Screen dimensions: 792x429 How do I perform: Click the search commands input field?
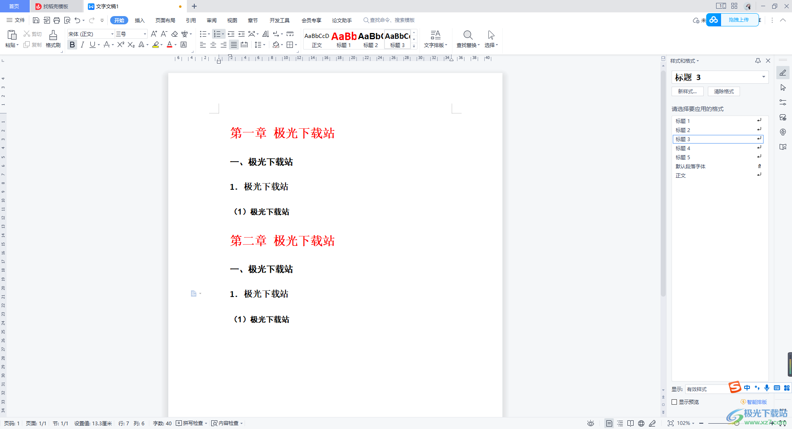pyautogui.click(x=390, y=20)
